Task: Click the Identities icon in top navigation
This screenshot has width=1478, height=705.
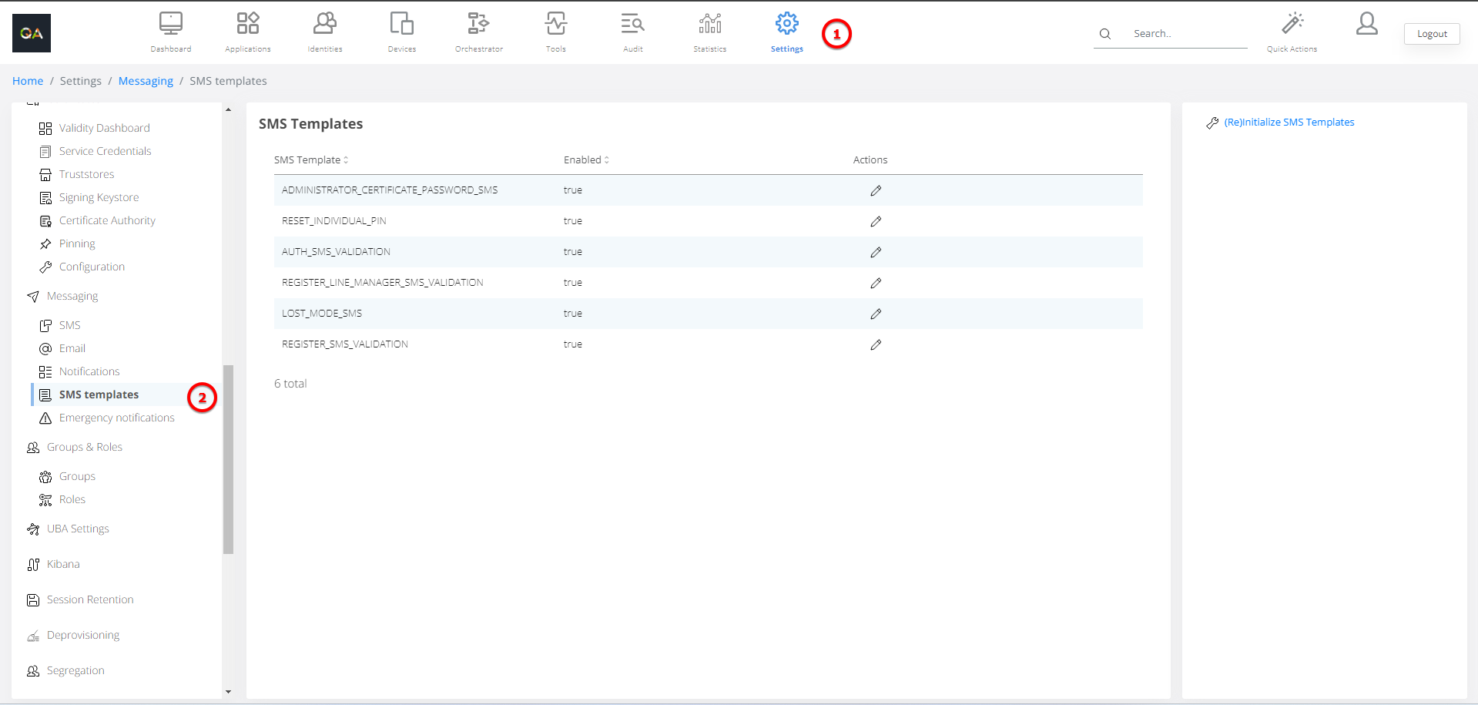Action: coord(324,25)
